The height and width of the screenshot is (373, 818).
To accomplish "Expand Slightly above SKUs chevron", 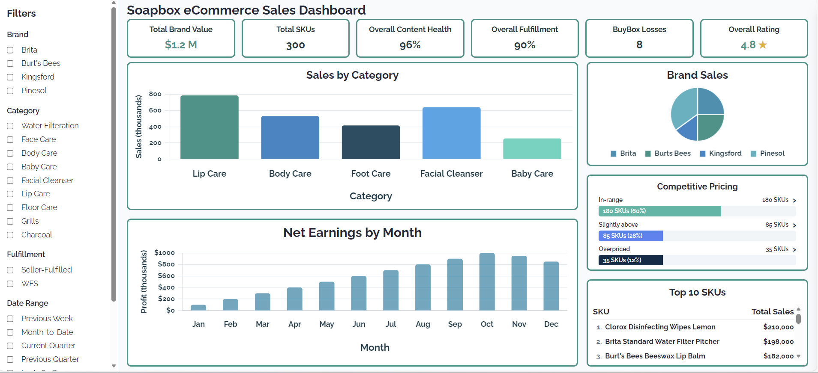I will point(794,225).
